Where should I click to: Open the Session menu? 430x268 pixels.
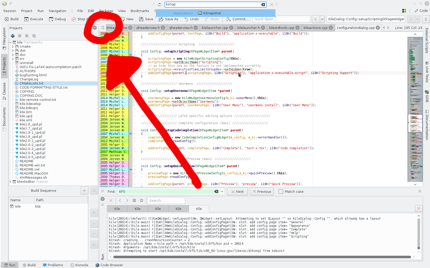point(10,11)
